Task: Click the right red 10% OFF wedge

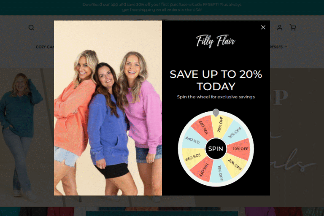Action: tap(239, 149)
